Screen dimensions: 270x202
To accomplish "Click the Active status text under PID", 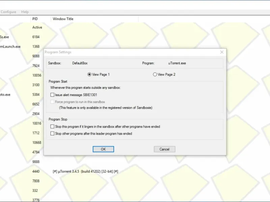I will pos(37,27).
